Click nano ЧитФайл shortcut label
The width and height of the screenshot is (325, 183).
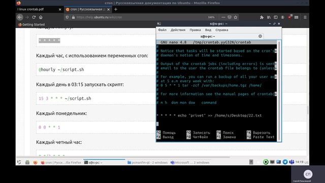point(200,137)
